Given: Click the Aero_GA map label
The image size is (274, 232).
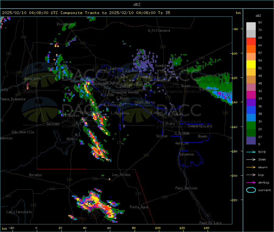Looking at the screenshot, I should coord(182,143).
